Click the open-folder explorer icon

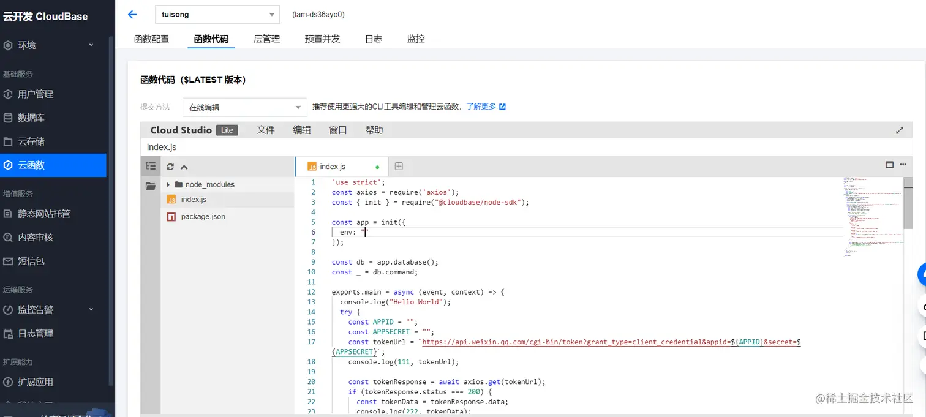[x=151, y=186]
